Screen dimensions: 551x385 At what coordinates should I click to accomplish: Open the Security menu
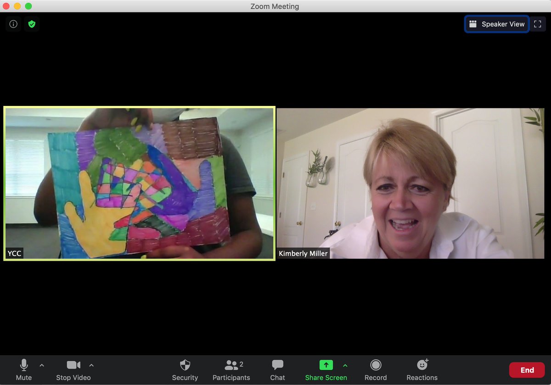click(185, 370)
